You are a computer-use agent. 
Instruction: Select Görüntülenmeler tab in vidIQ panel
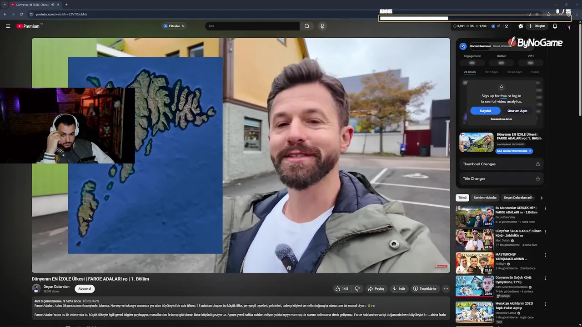(480, 46)
